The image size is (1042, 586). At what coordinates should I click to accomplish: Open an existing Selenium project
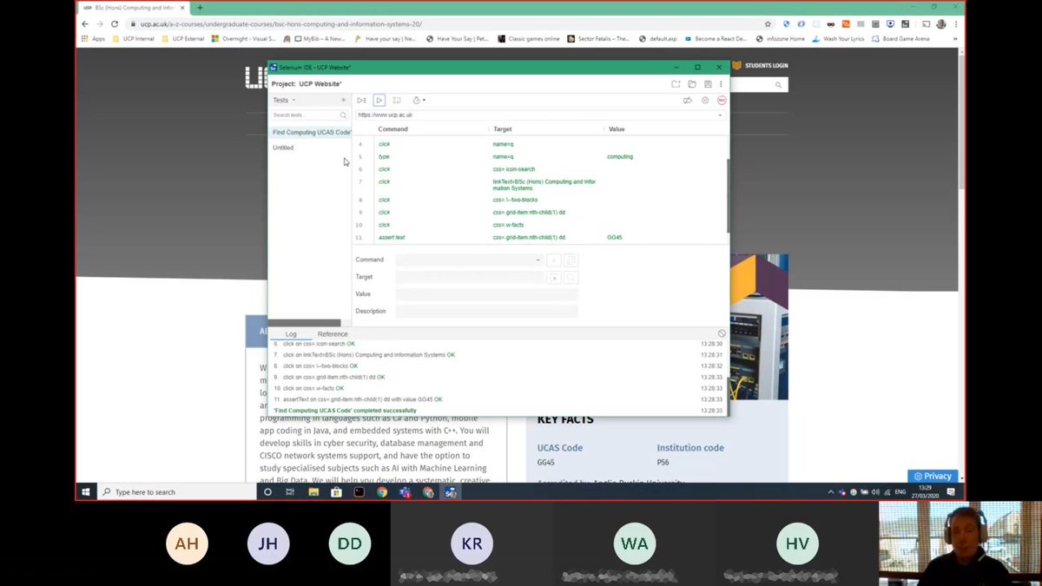[x=692, y=84]
